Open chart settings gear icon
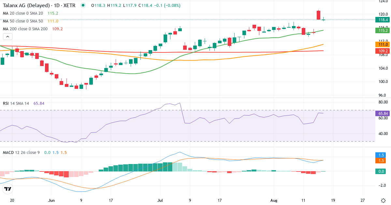391x205 pixels. (x=383, y=200)
